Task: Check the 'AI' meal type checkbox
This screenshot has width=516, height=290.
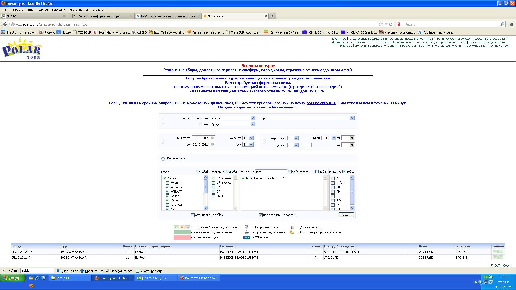Action: click(x=333, y=178)
